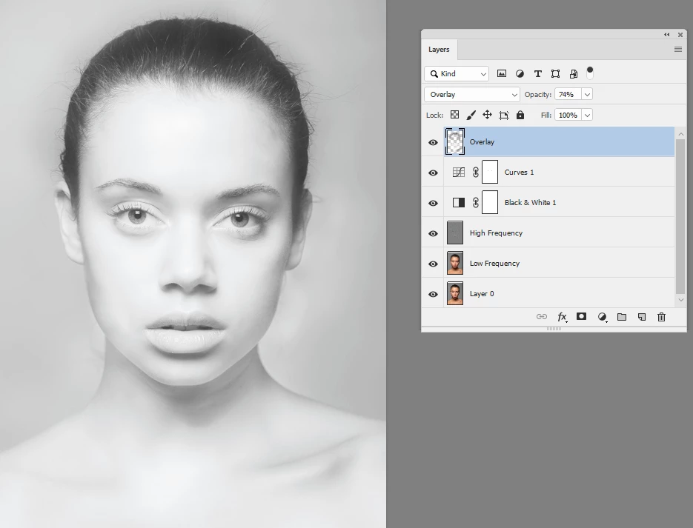Add a layer style via fx icon
The width and height of the screenshot is (693, 528).
[x=562, y=317]
